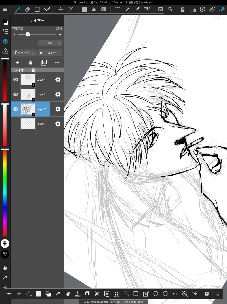Select the rectangle shape tool
Screen dimensions: 227x304
tap(37, 9)
